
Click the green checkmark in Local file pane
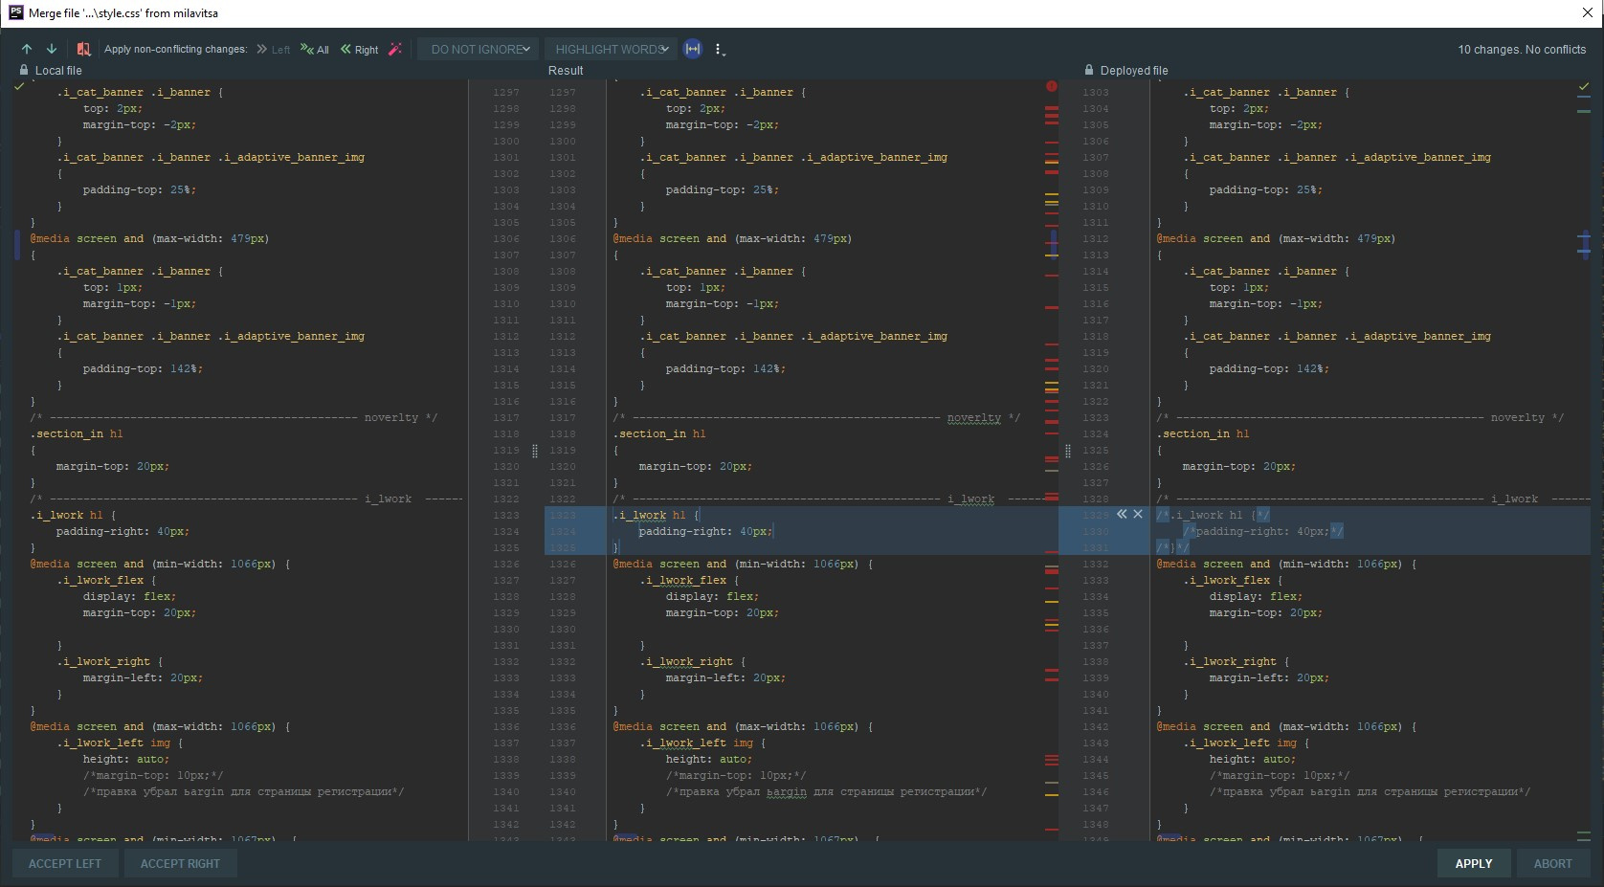coord(19,86)
